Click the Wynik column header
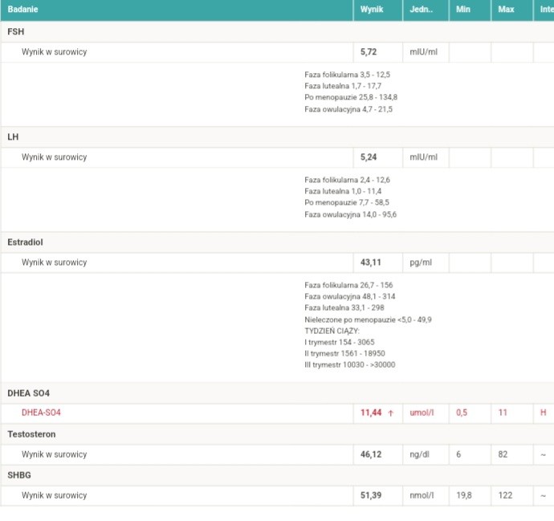Screen dimensions: 554x521 pyautogui.click(x=372, y=10)
